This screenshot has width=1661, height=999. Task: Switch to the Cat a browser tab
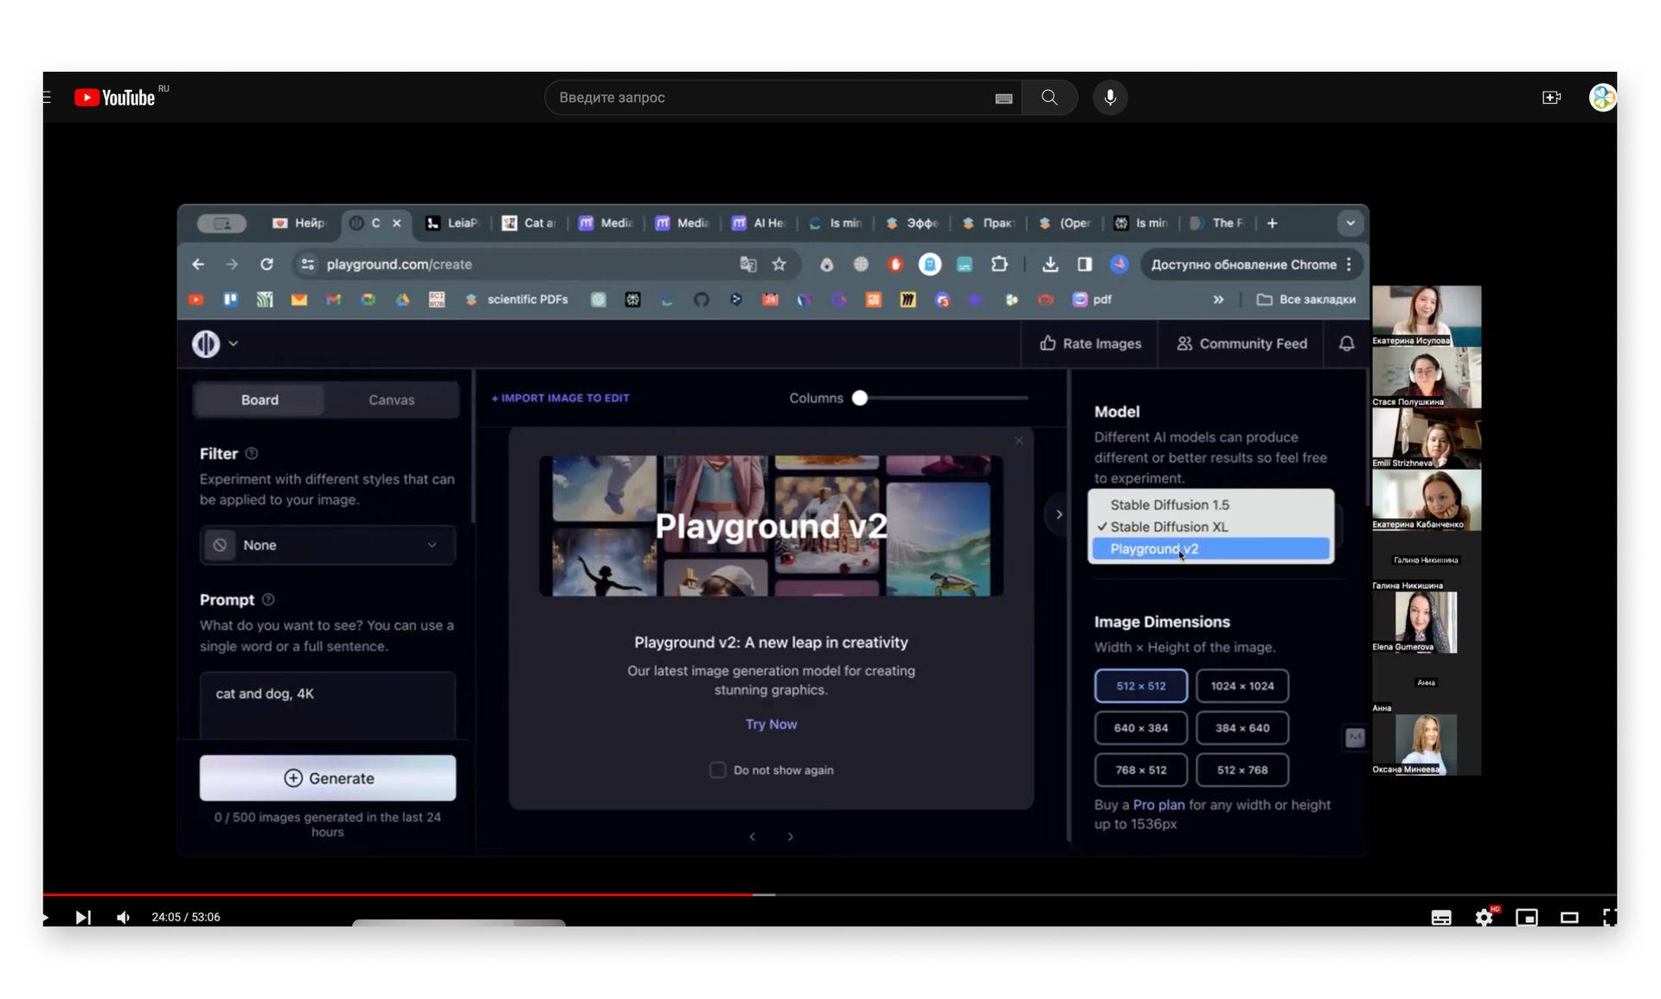[529, 223]
